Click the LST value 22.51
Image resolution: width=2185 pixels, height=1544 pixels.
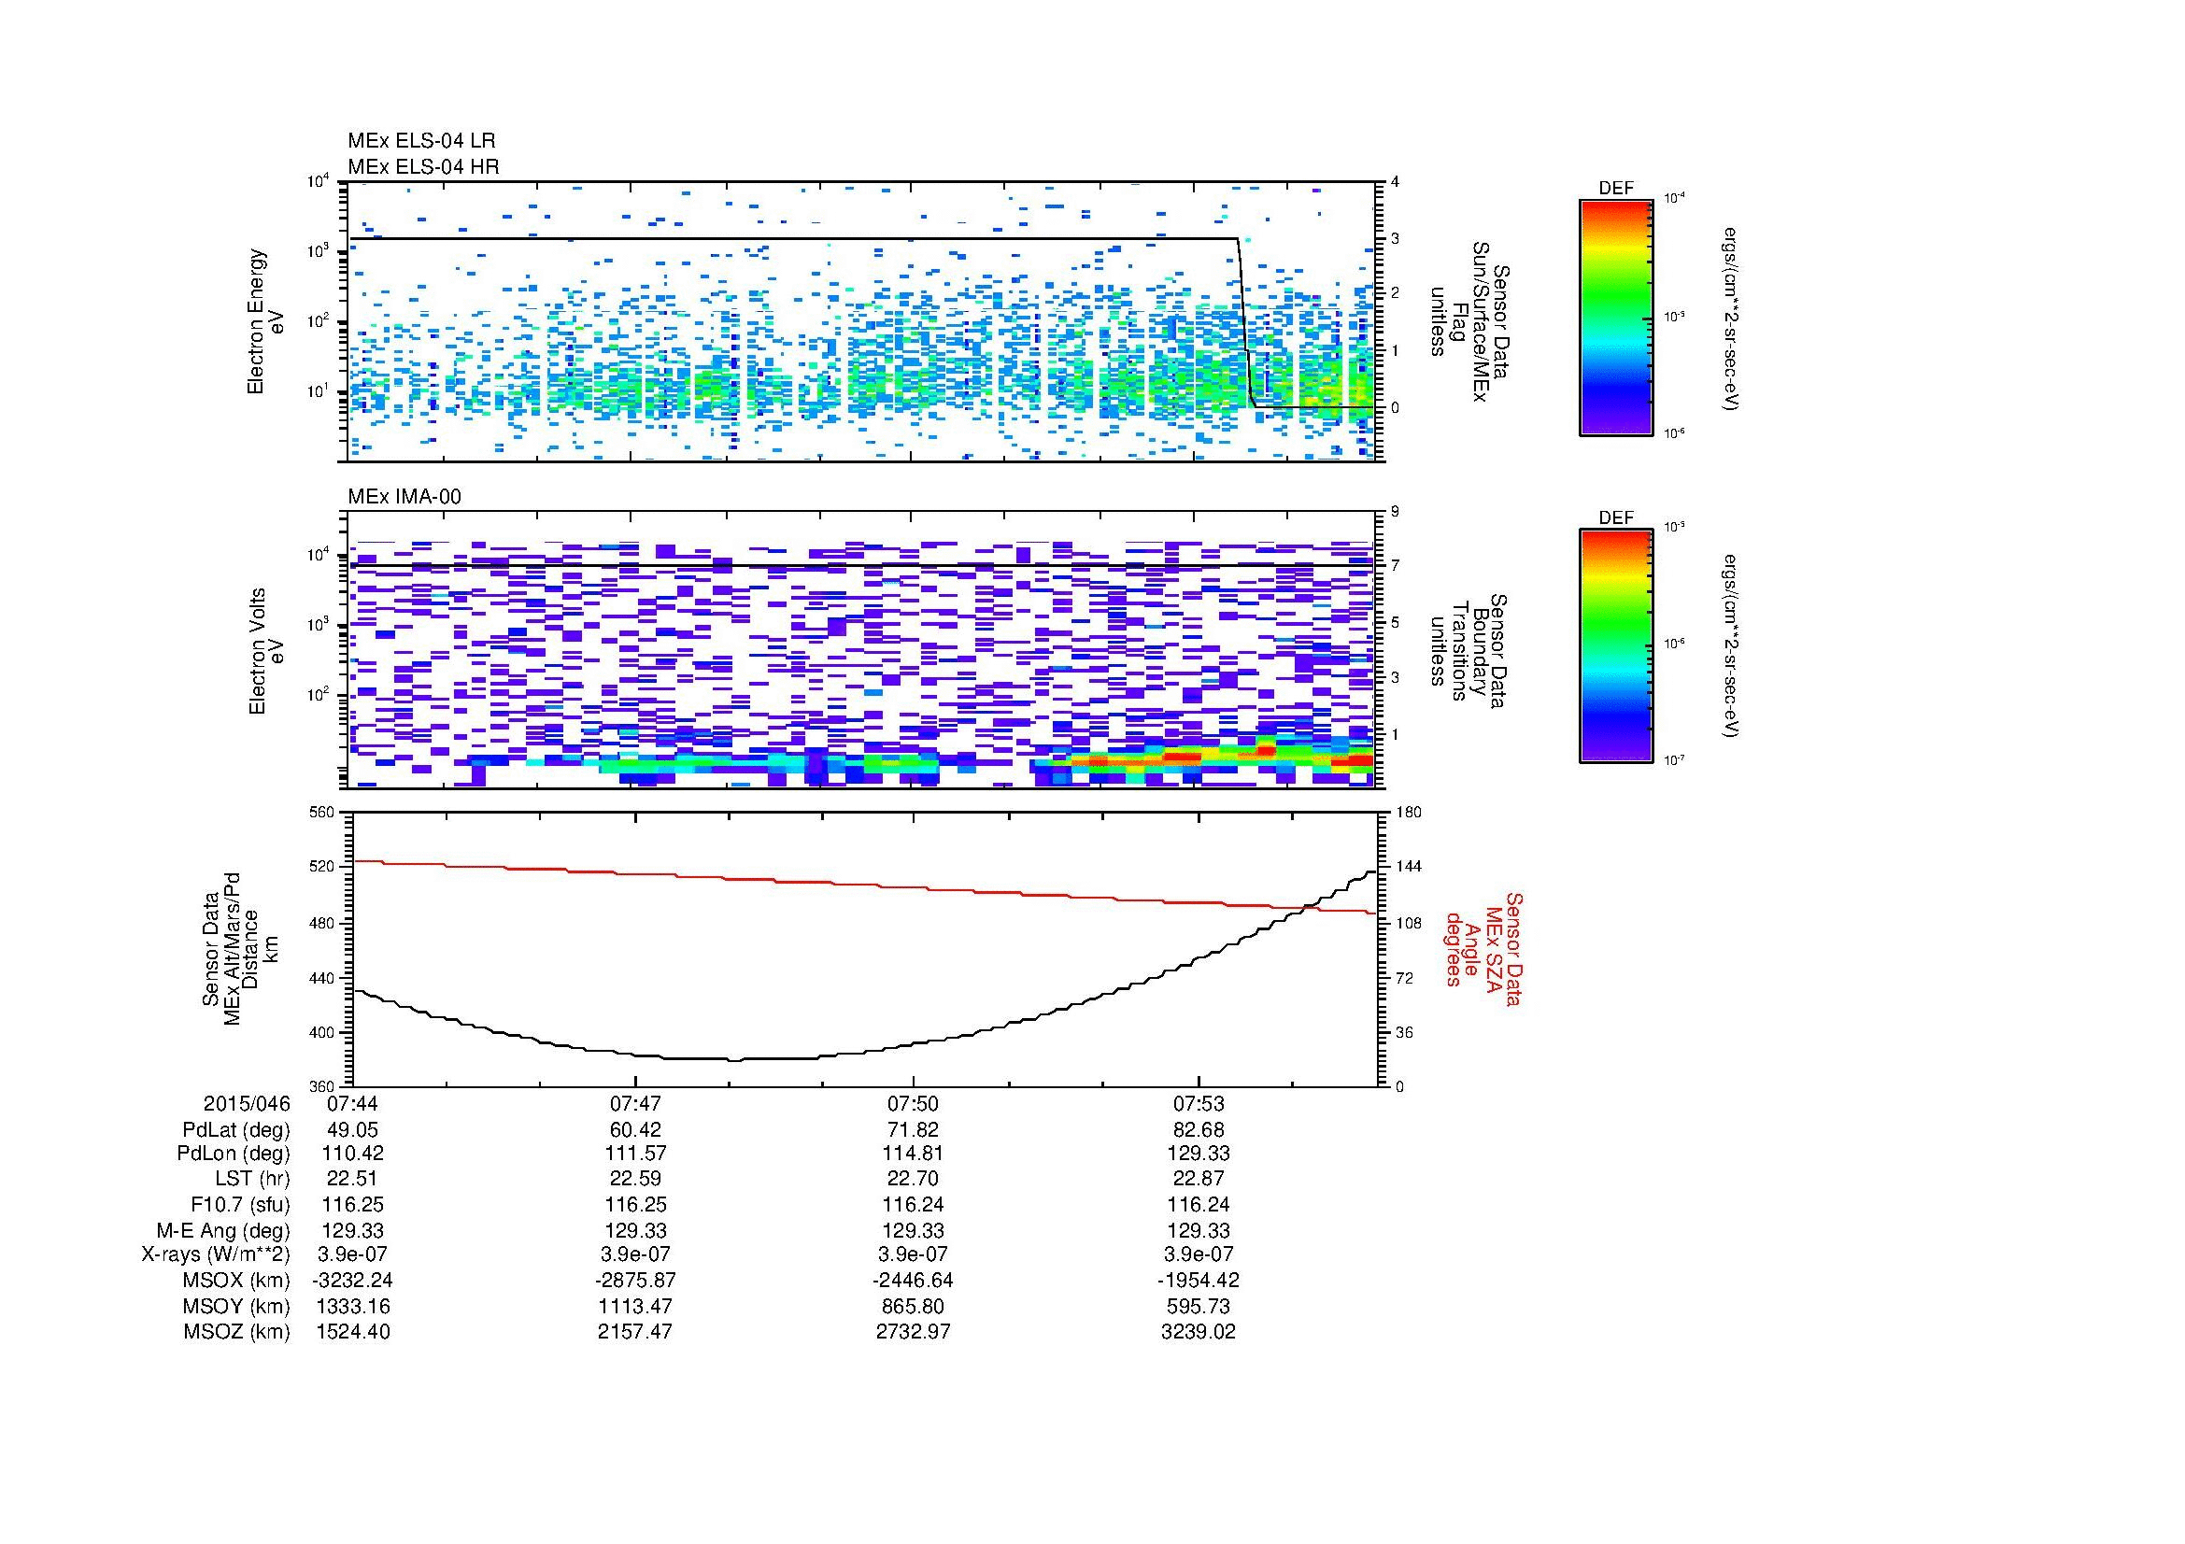[x=352, y=1179]
